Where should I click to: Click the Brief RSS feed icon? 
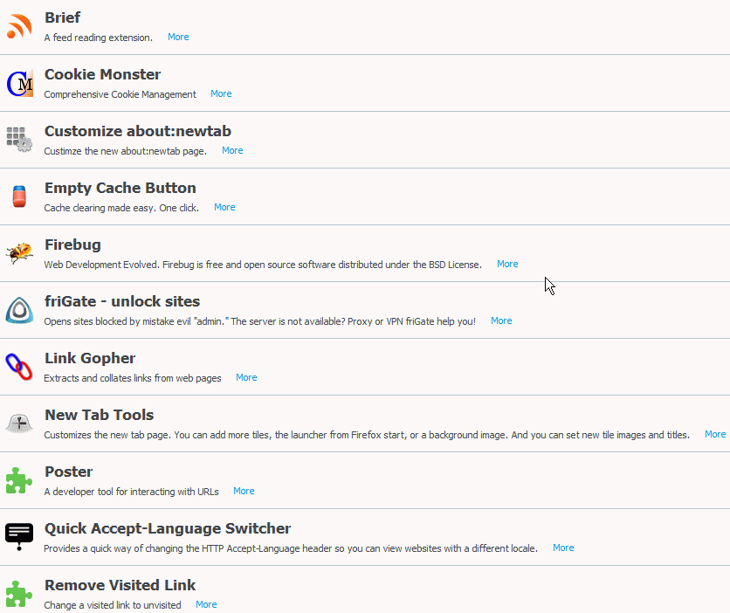pyautogui.click(x=19, y=27)
